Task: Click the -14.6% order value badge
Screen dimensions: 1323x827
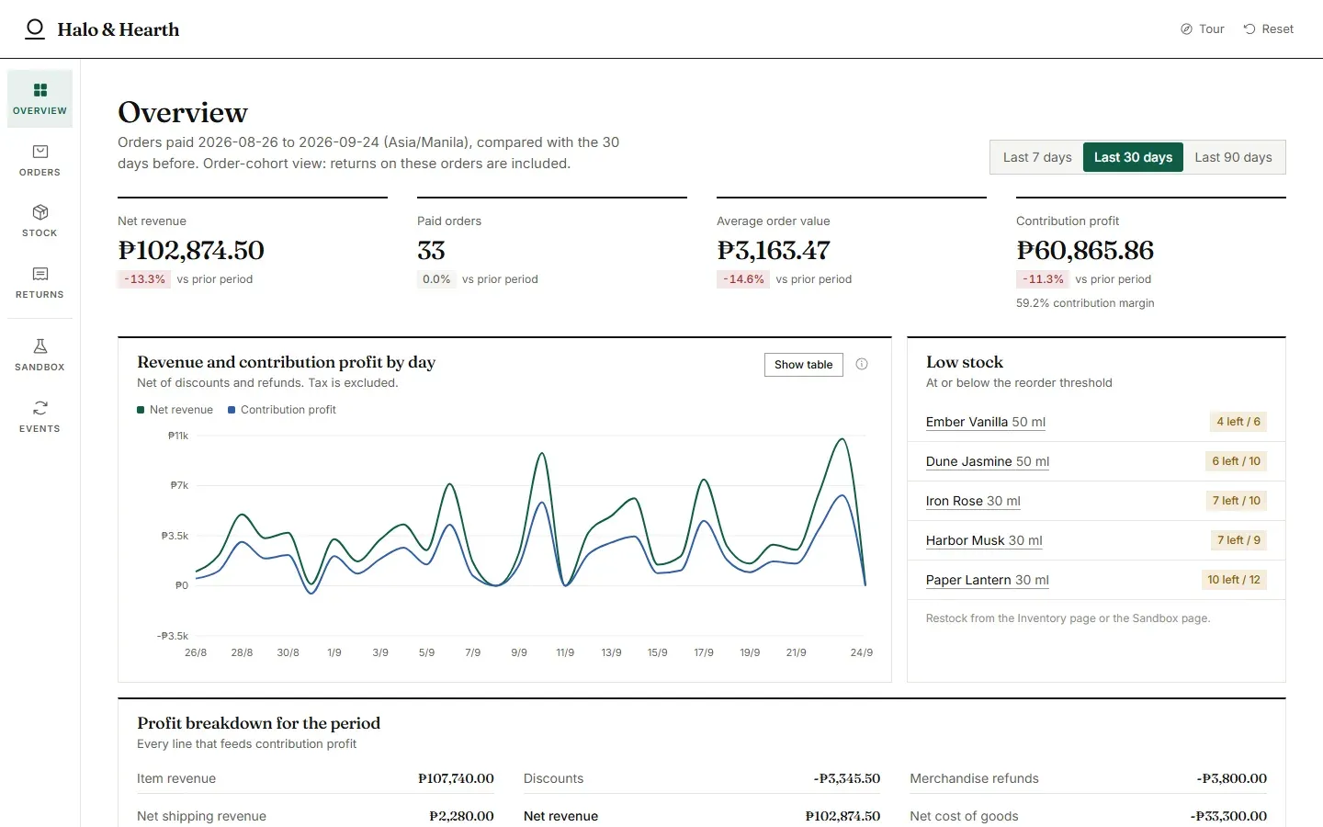Action: pyautogui.click(x=743, y=279)
